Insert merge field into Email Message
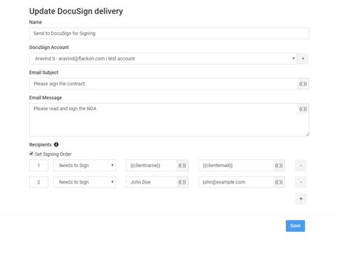337x261 pixels. (303, 109)
